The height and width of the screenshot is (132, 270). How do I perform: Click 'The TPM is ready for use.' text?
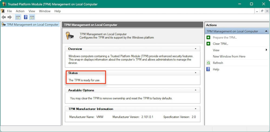(84, 80)
